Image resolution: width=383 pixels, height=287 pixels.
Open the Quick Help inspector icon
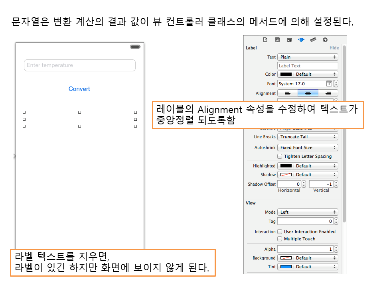click(277, 40)
